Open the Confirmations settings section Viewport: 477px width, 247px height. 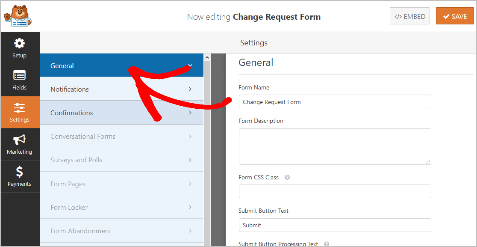[x=121, y=113]
